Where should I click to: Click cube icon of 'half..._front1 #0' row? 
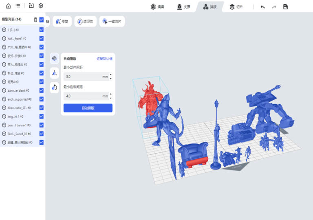pyautogui.click(x=4, y=39)
